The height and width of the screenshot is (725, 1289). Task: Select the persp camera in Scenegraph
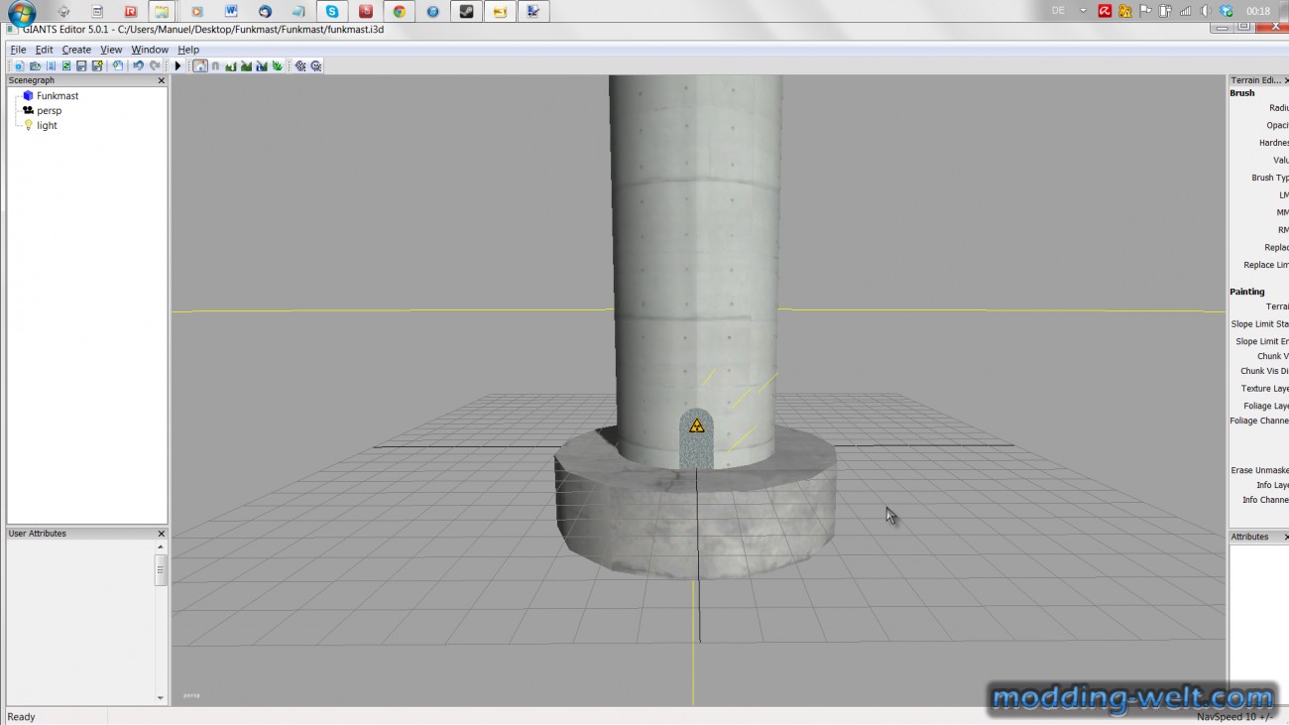click(x=50, y=111)
